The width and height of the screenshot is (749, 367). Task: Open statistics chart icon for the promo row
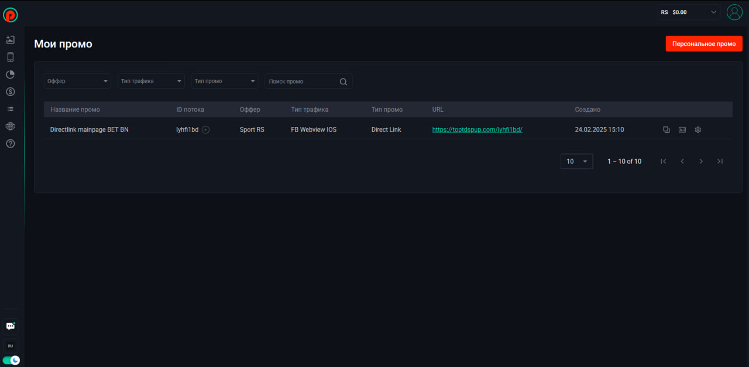point(682,130)
